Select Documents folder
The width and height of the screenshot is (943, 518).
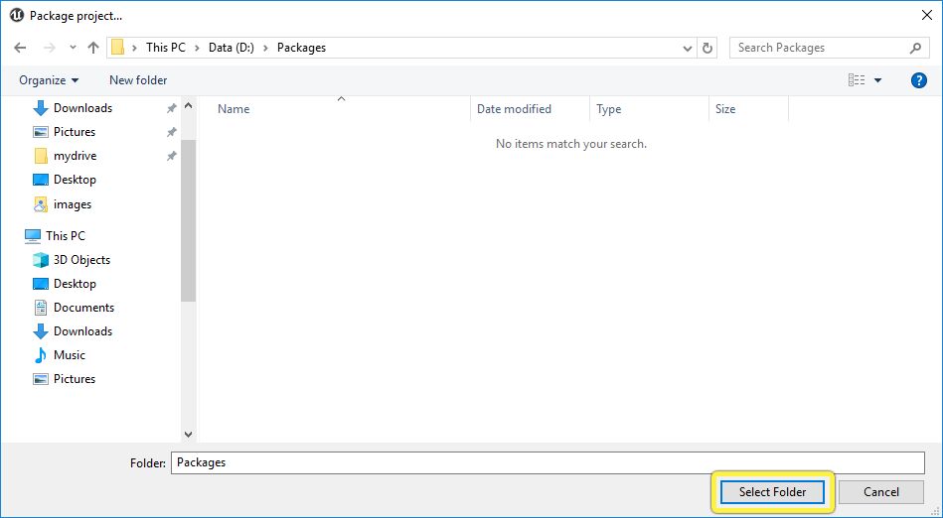(83, 308)
